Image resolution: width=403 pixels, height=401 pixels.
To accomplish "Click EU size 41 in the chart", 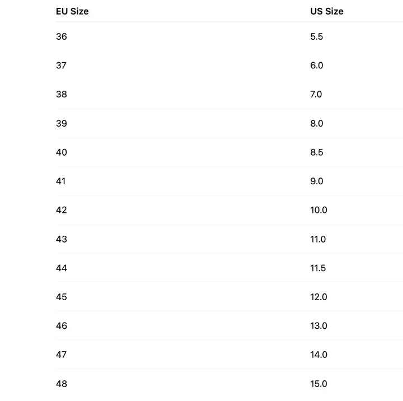I will [61, 181].
